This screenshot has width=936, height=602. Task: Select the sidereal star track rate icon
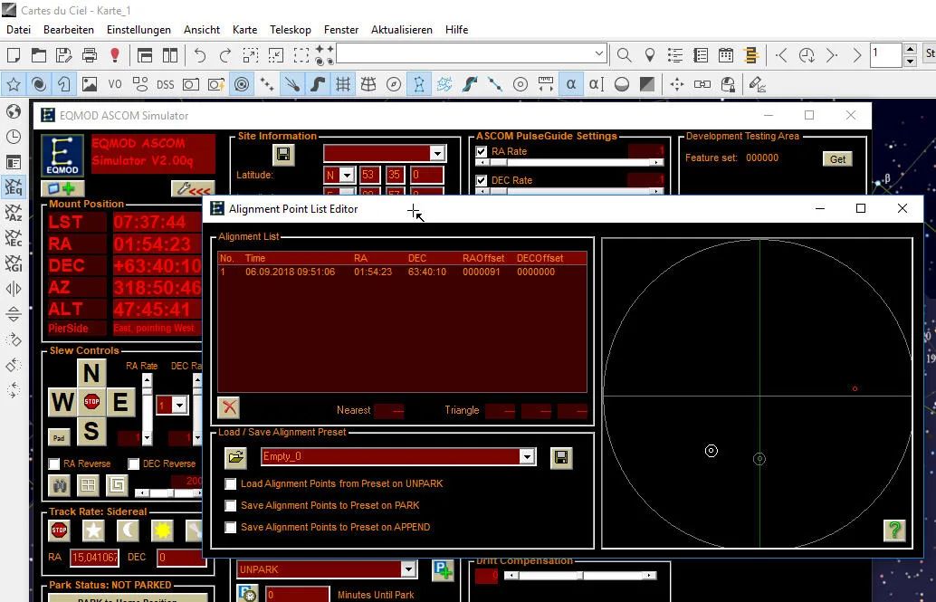point(93,530)
